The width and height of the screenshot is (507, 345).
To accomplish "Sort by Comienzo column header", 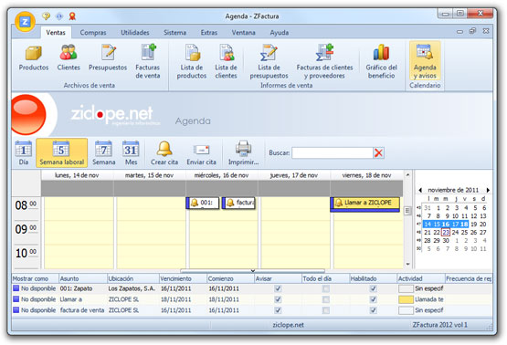I will [230, 278].
